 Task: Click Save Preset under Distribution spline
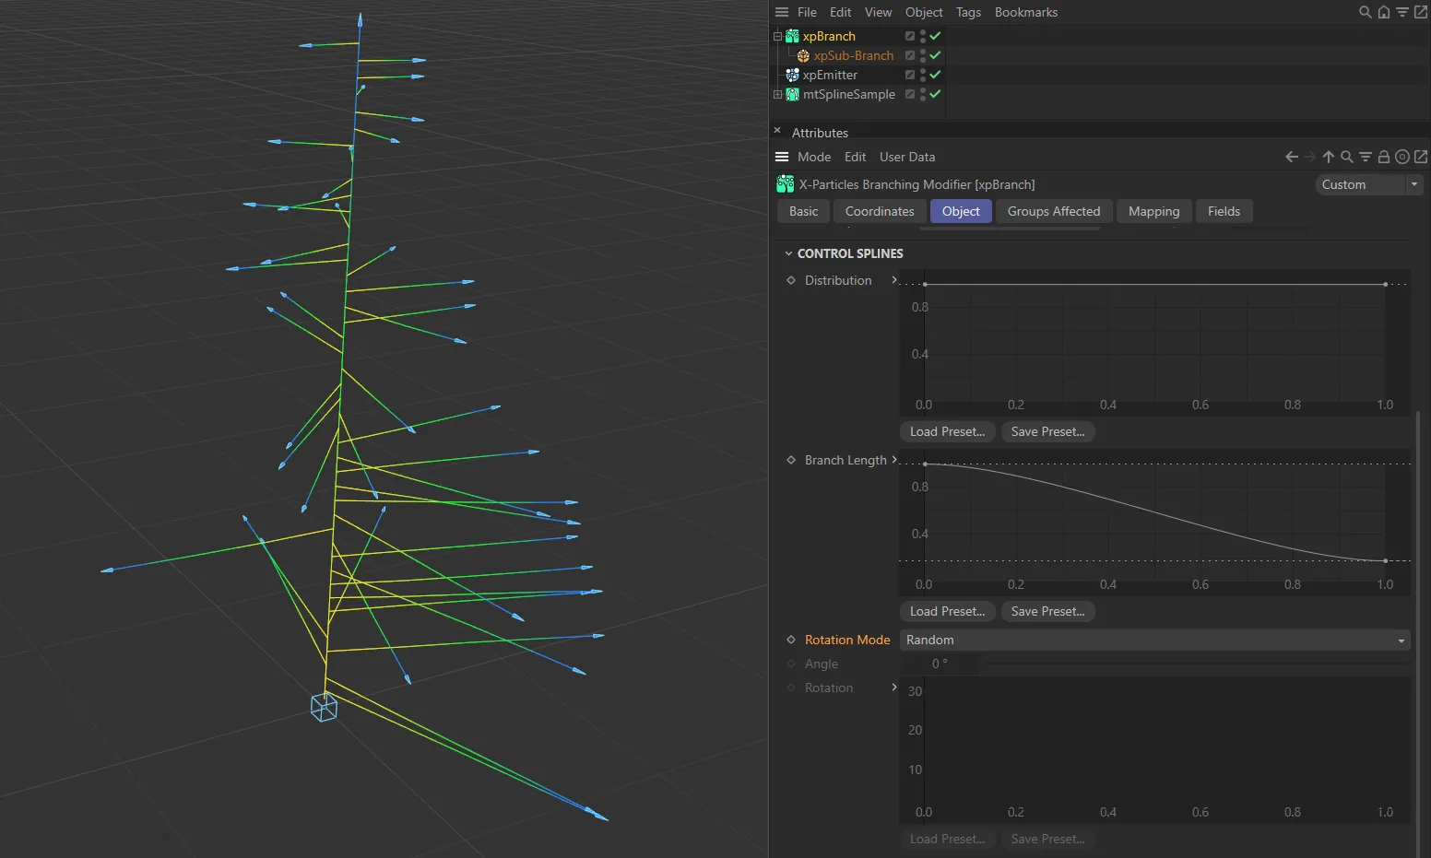pos(1047,431)
